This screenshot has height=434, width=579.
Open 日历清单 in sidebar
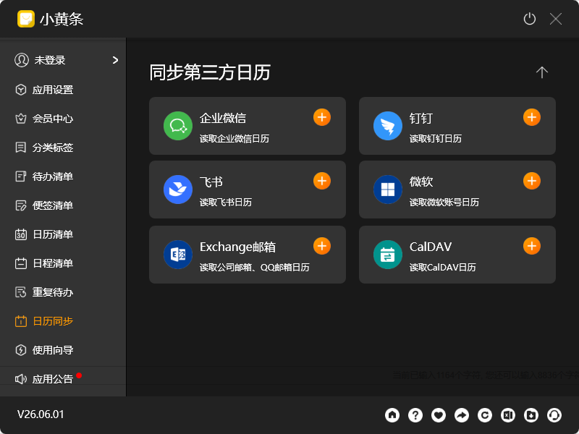[x=63, y=234]
